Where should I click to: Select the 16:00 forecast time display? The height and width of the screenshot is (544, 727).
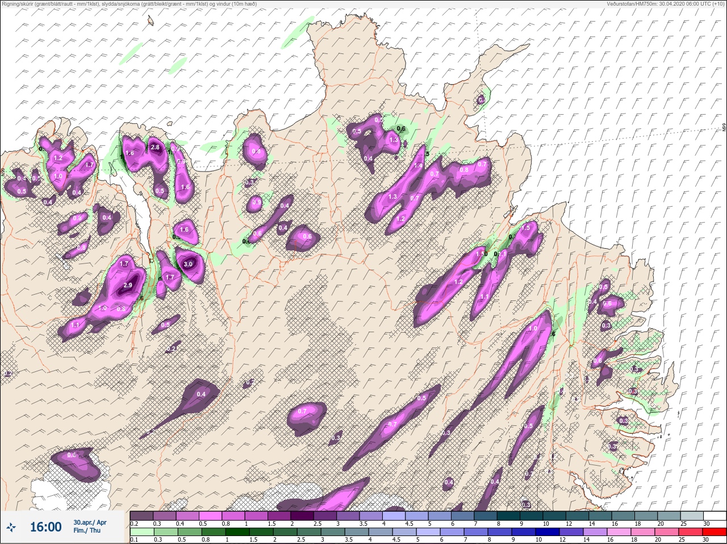tap(45, 527)
